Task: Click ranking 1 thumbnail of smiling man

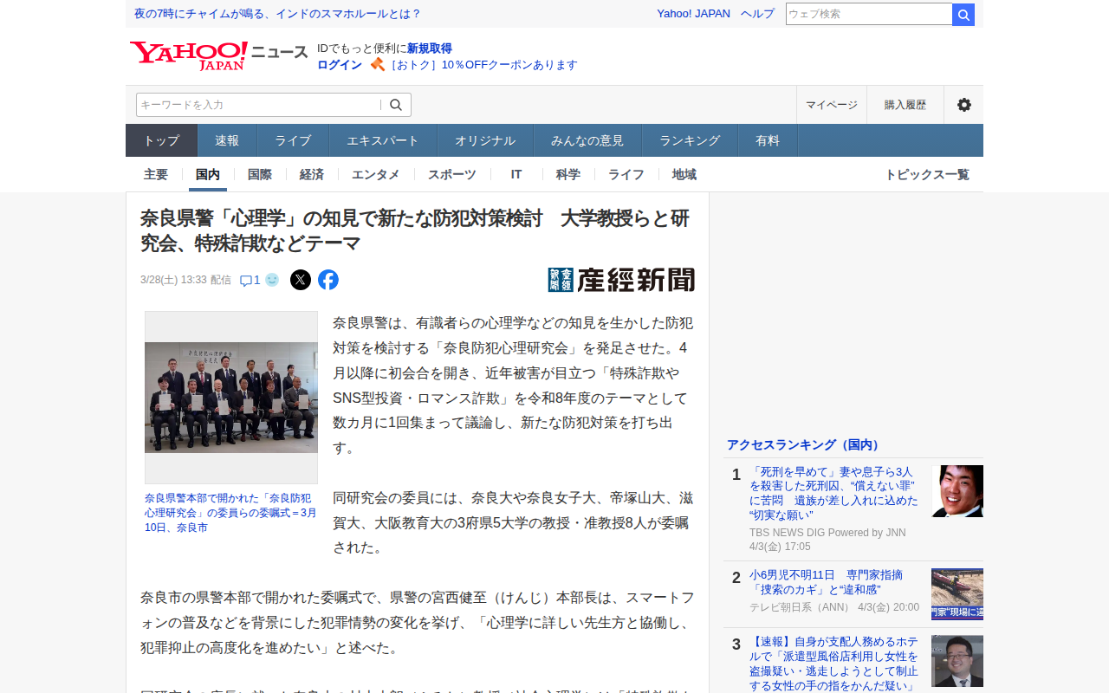Action: click(957, 491)
